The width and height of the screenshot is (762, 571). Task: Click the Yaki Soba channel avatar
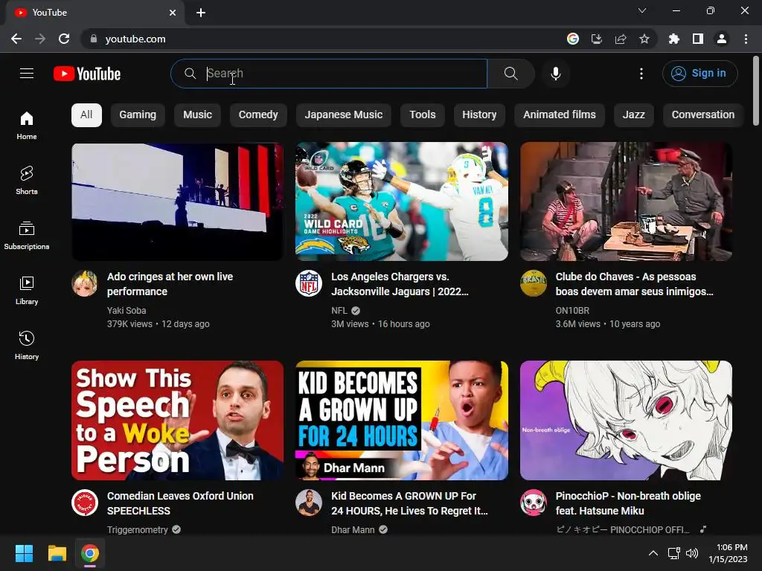(x=85, y=283)
